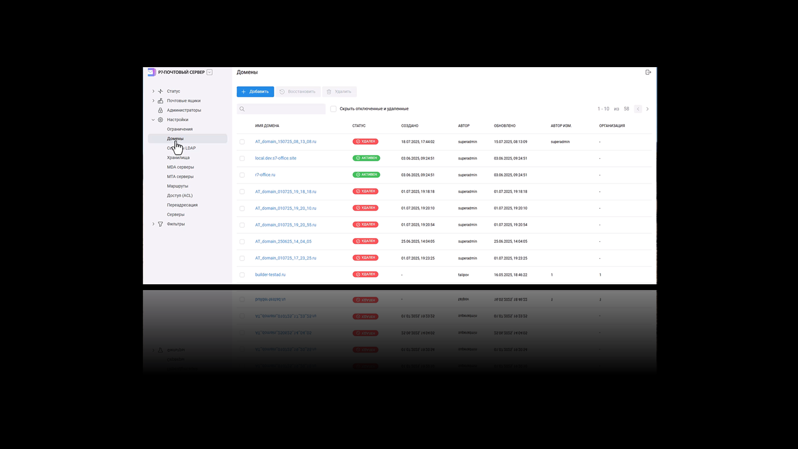Tick the checkbox for builder-testad.ru row
Screen dimensions: 798x449
click(x=242, y=275)
